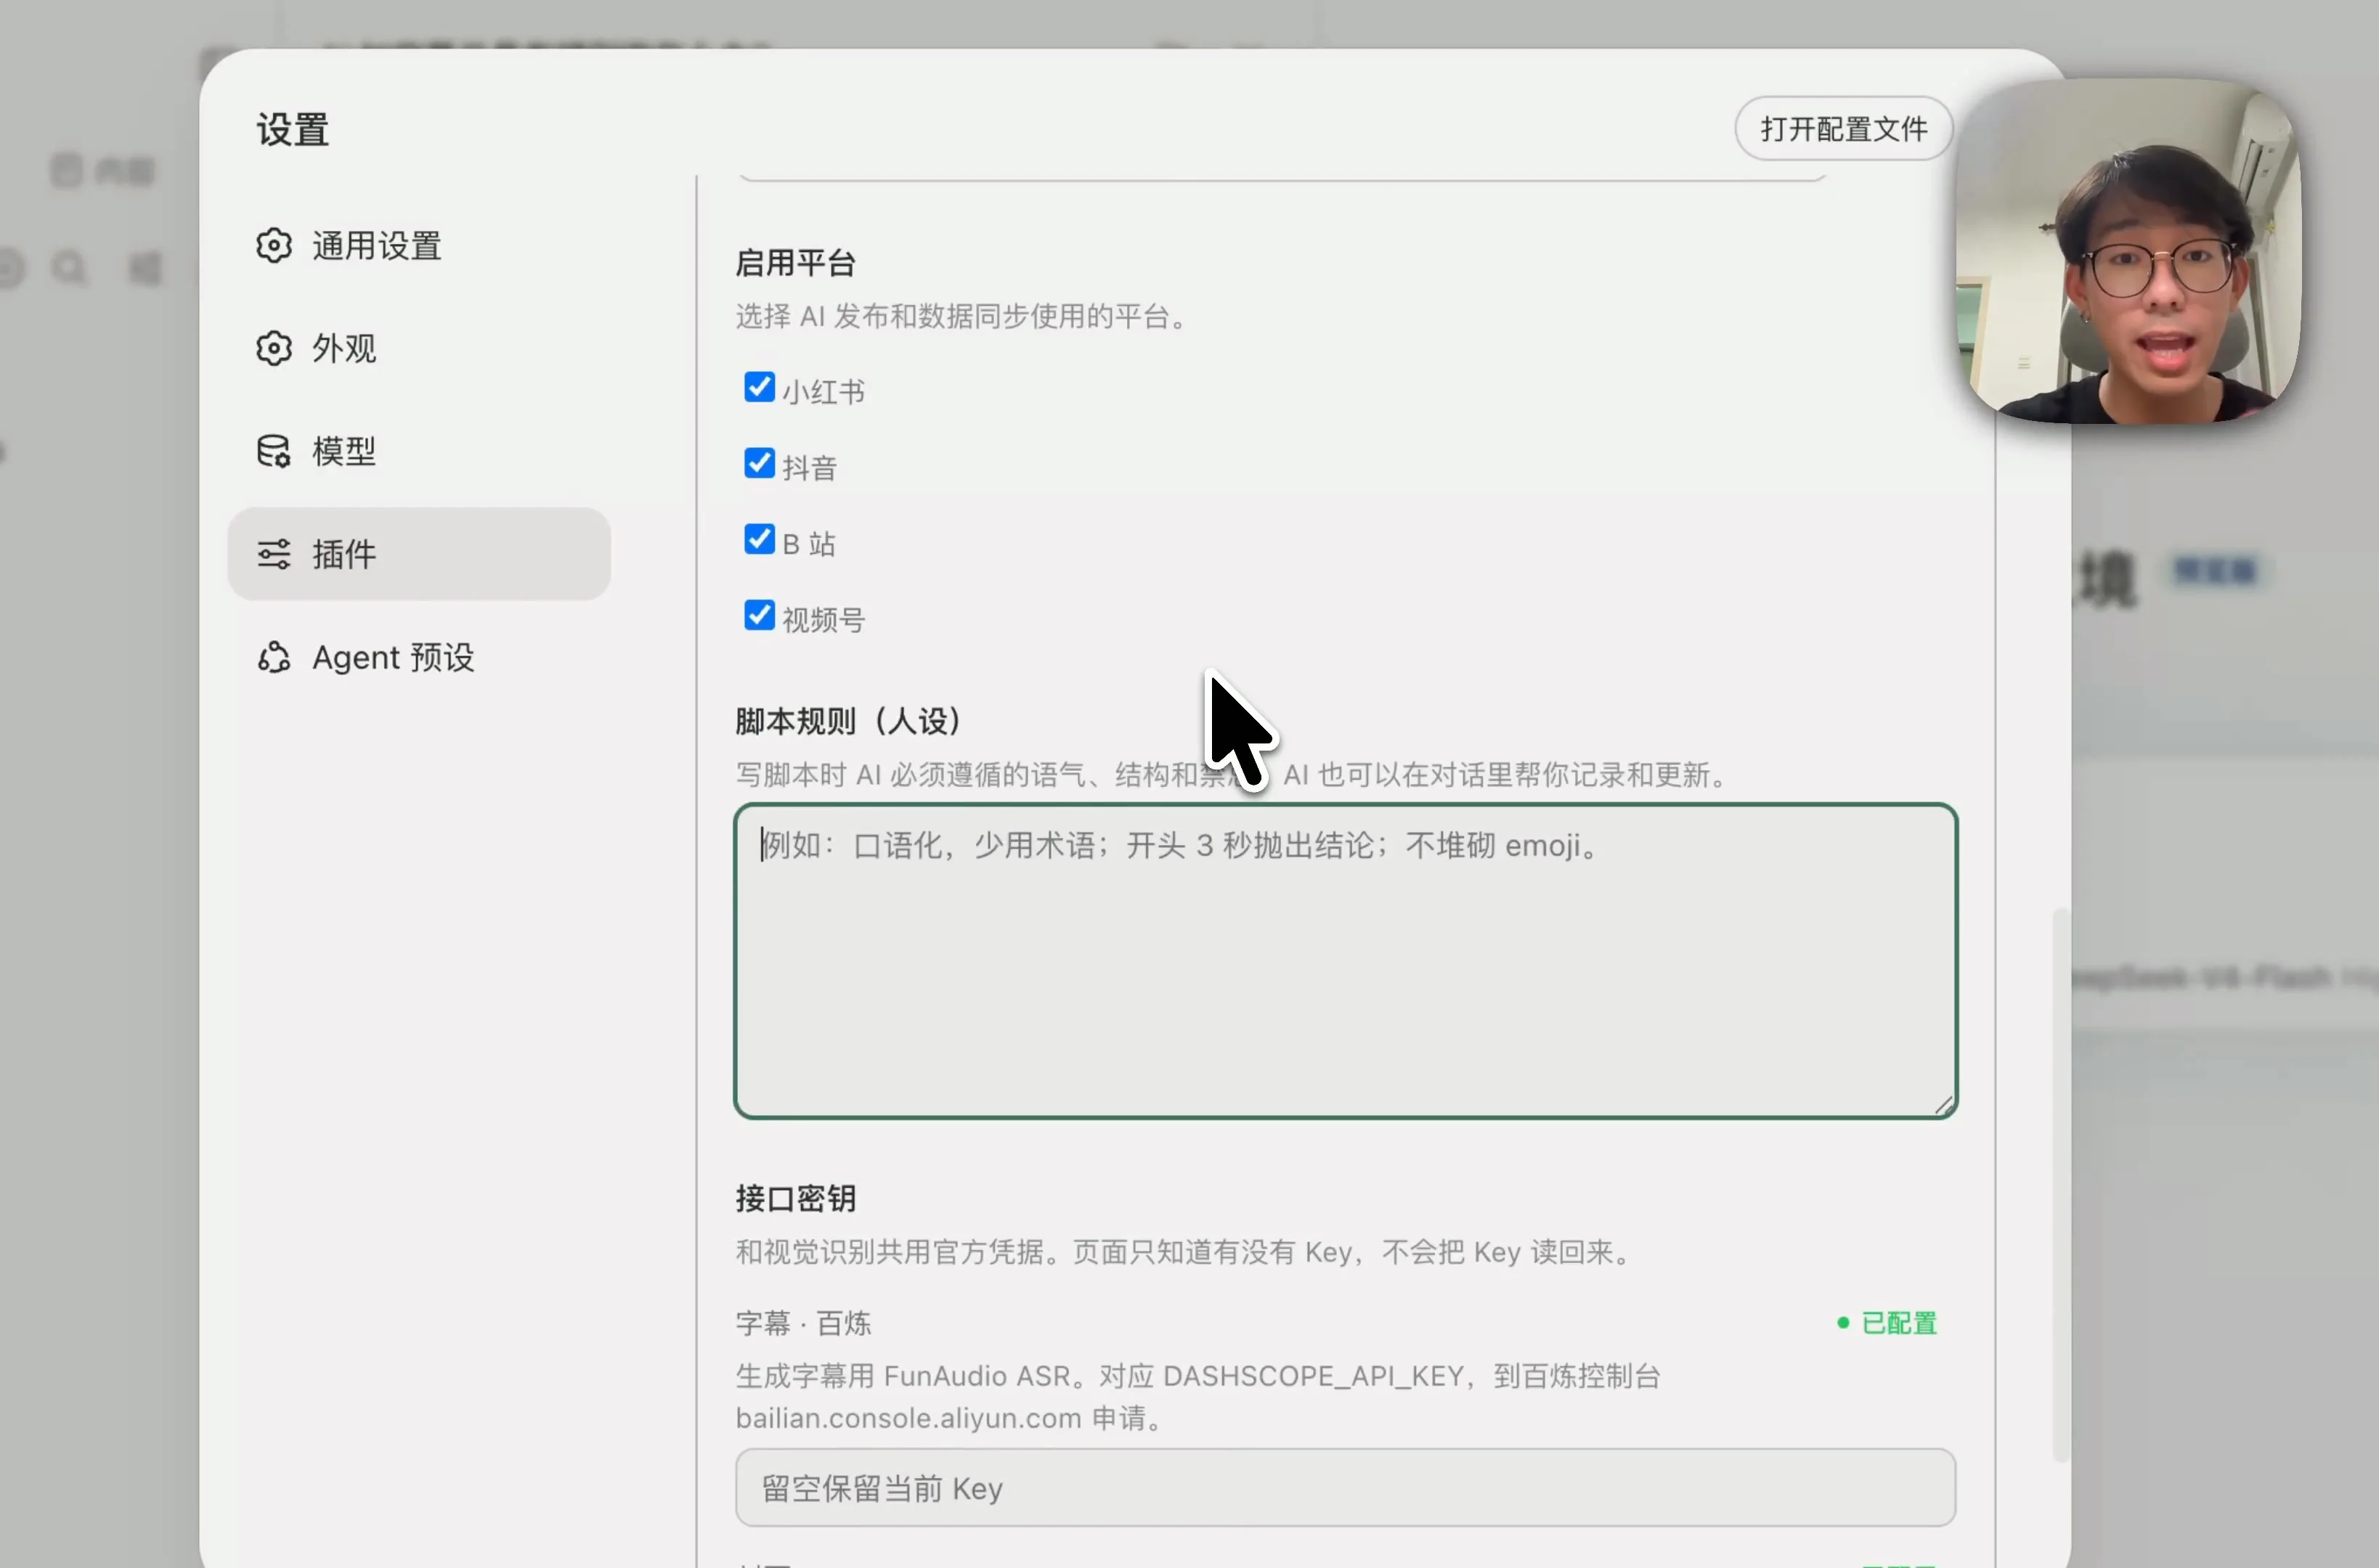
Task: Click the 留空保留当前 Key input field
Action: click(1345, 1487)
